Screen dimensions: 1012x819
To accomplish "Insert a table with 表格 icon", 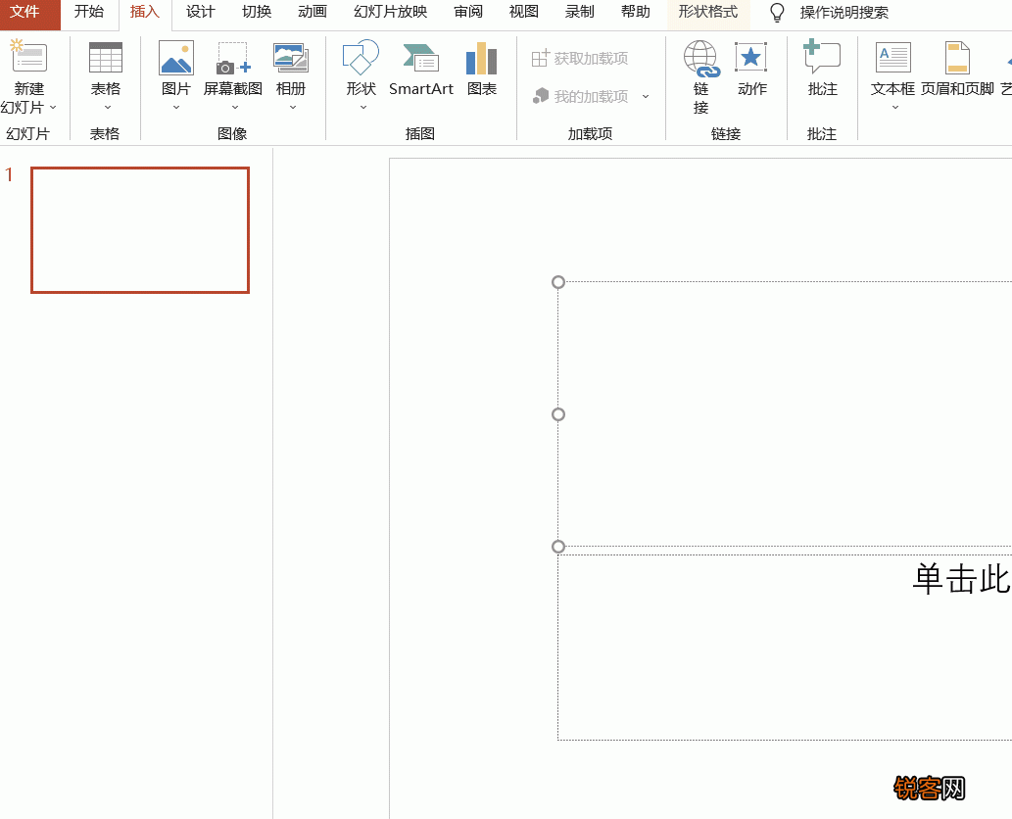I will [x=106, y=58].
